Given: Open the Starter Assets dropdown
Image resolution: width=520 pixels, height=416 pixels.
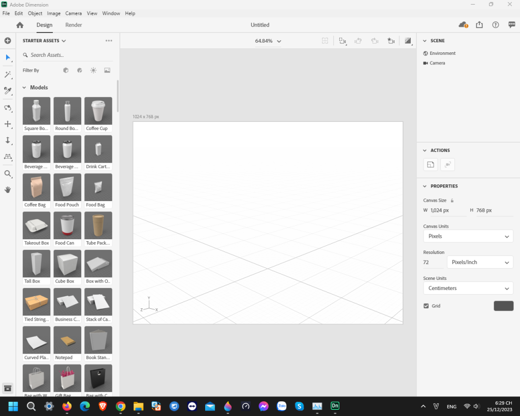Looking at the screenshot, I should point(44,41).
